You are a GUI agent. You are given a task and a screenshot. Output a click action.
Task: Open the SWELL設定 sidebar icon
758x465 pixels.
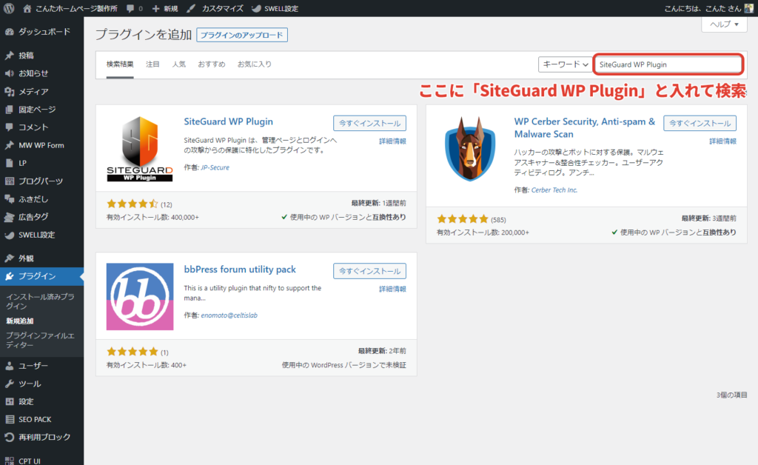pyautogui.click(x=9, y=235)
